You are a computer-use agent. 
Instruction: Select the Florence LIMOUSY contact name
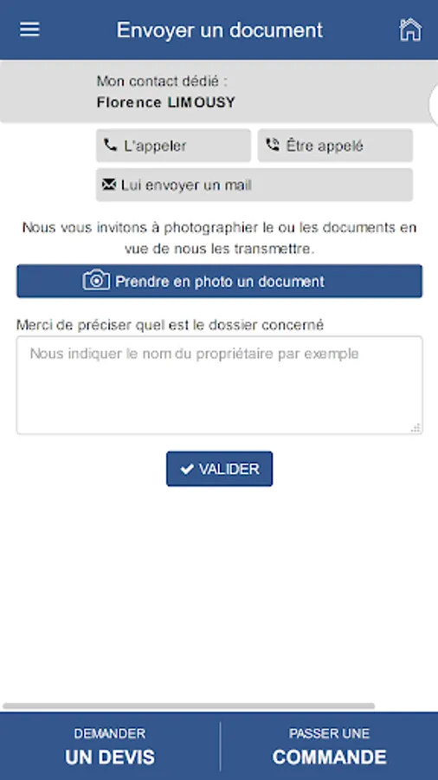click(166, 102)
